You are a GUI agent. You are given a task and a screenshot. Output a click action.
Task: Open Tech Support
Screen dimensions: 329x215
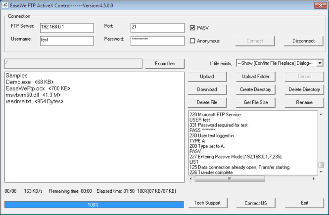[x=207, y=203]
